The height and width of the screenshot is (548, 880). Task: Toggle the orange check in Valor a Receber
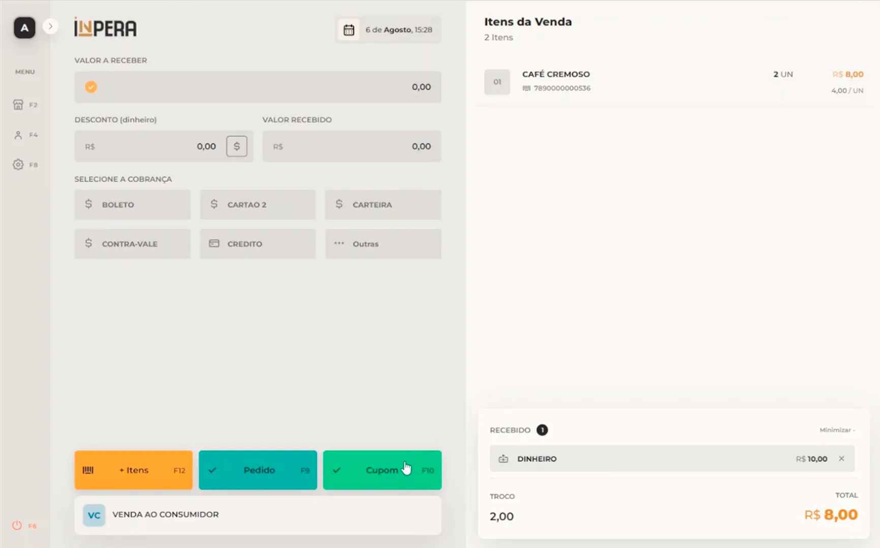pyautogui.click(x=91, y=87)
